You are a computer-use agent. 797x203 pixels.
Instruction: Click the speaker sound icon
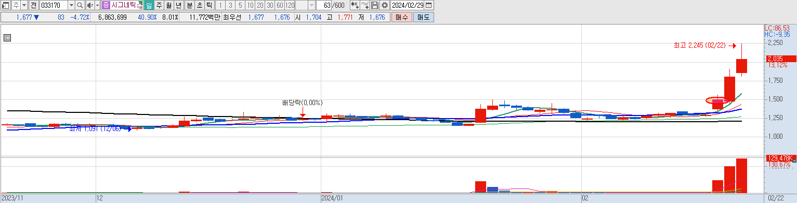(90, 5)
